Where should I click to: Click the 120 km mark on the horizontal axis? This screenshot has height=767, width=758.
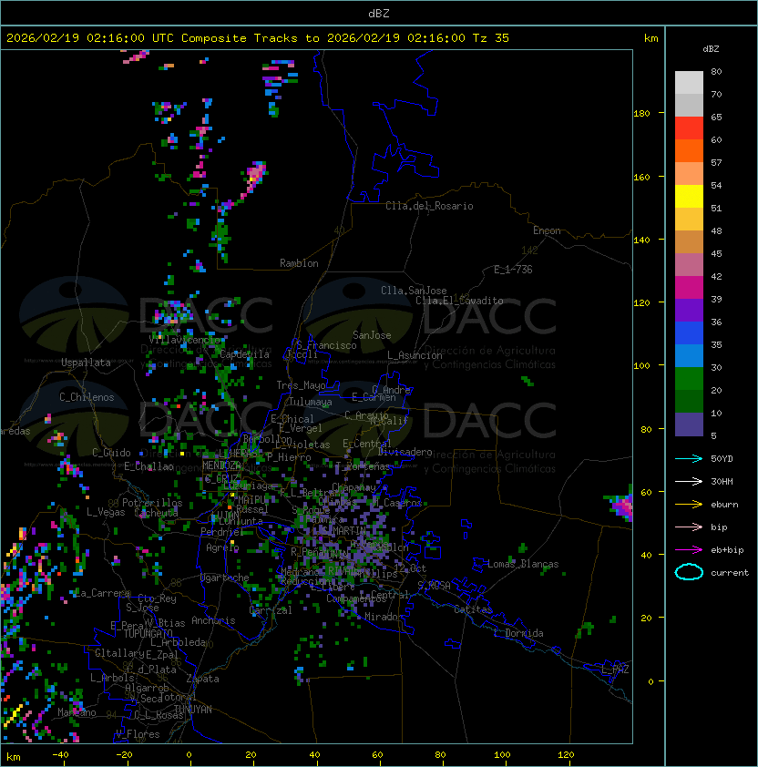(x=566, y=755)
